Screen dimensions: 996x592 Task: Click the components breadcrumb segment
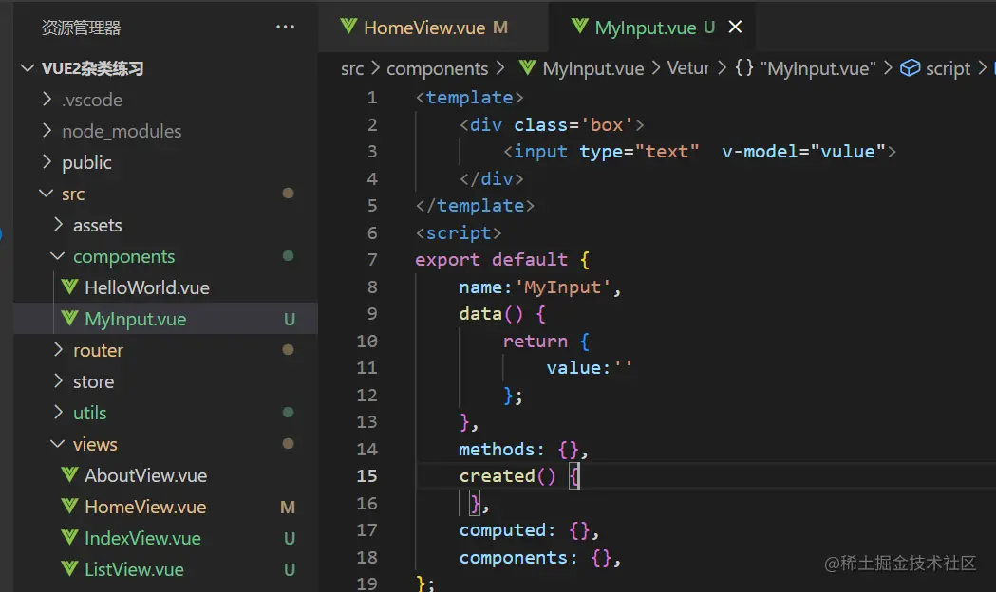click(x=437, y=68)
